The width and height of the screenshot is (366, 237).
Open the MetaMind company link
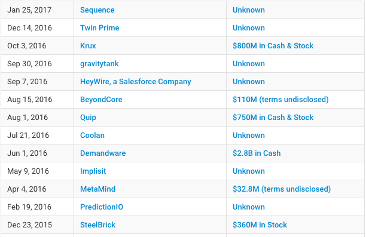tap(97, 189)
